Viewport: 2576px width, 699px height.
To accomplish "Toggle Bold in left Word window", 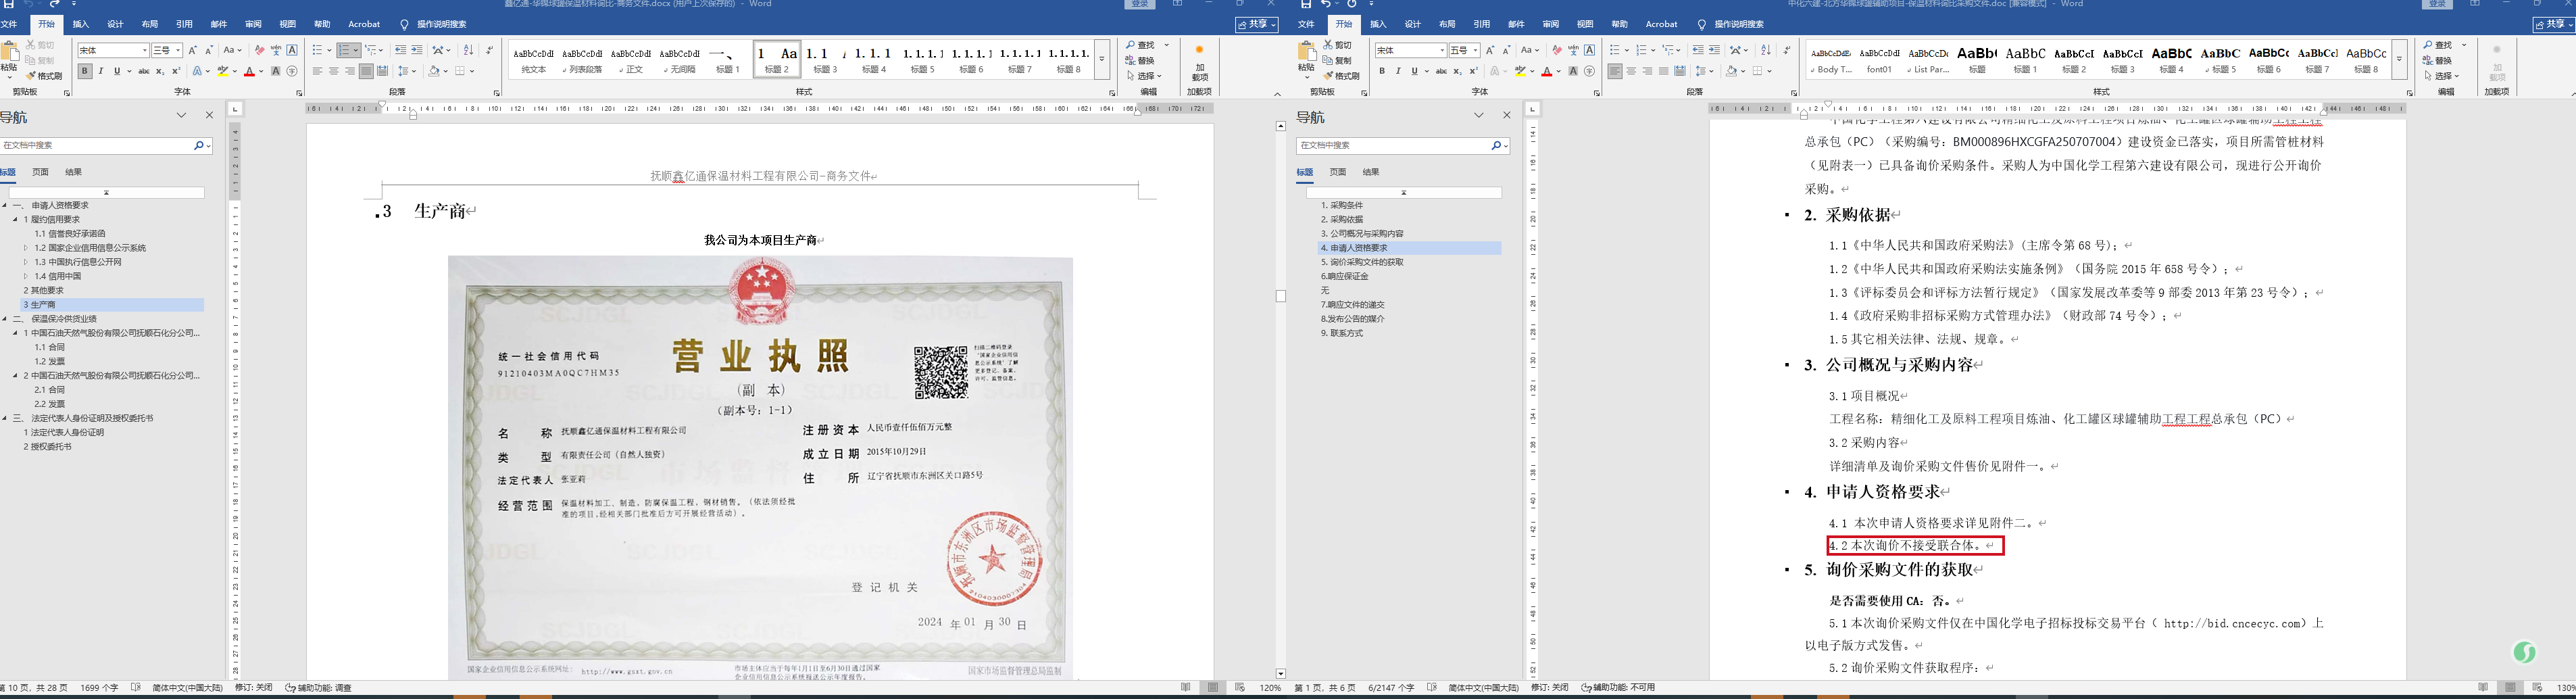I will 85,71.
